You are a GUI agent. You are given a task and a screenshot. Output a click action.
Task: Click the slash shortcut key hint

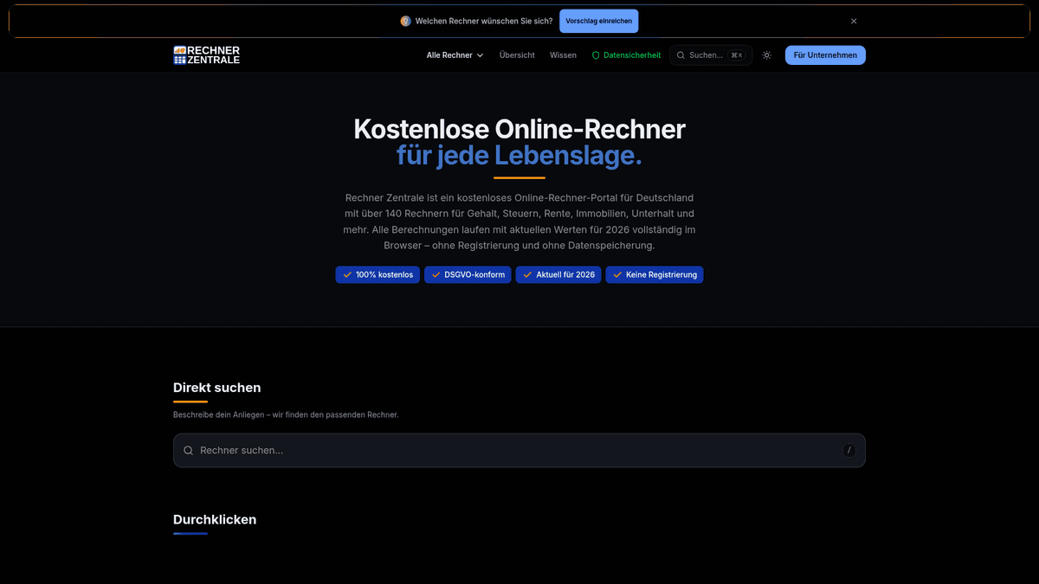point(849,450)
